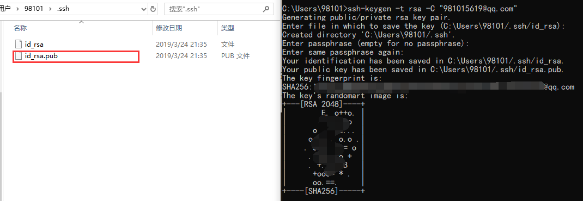
Task: Select the id_rsa file name
Action: pos(34,45)
